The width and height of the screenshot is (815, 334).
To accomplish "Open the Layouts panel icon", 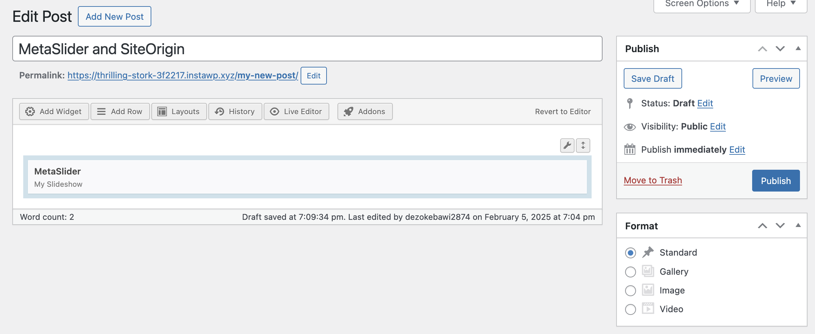I will pos(162,111).
